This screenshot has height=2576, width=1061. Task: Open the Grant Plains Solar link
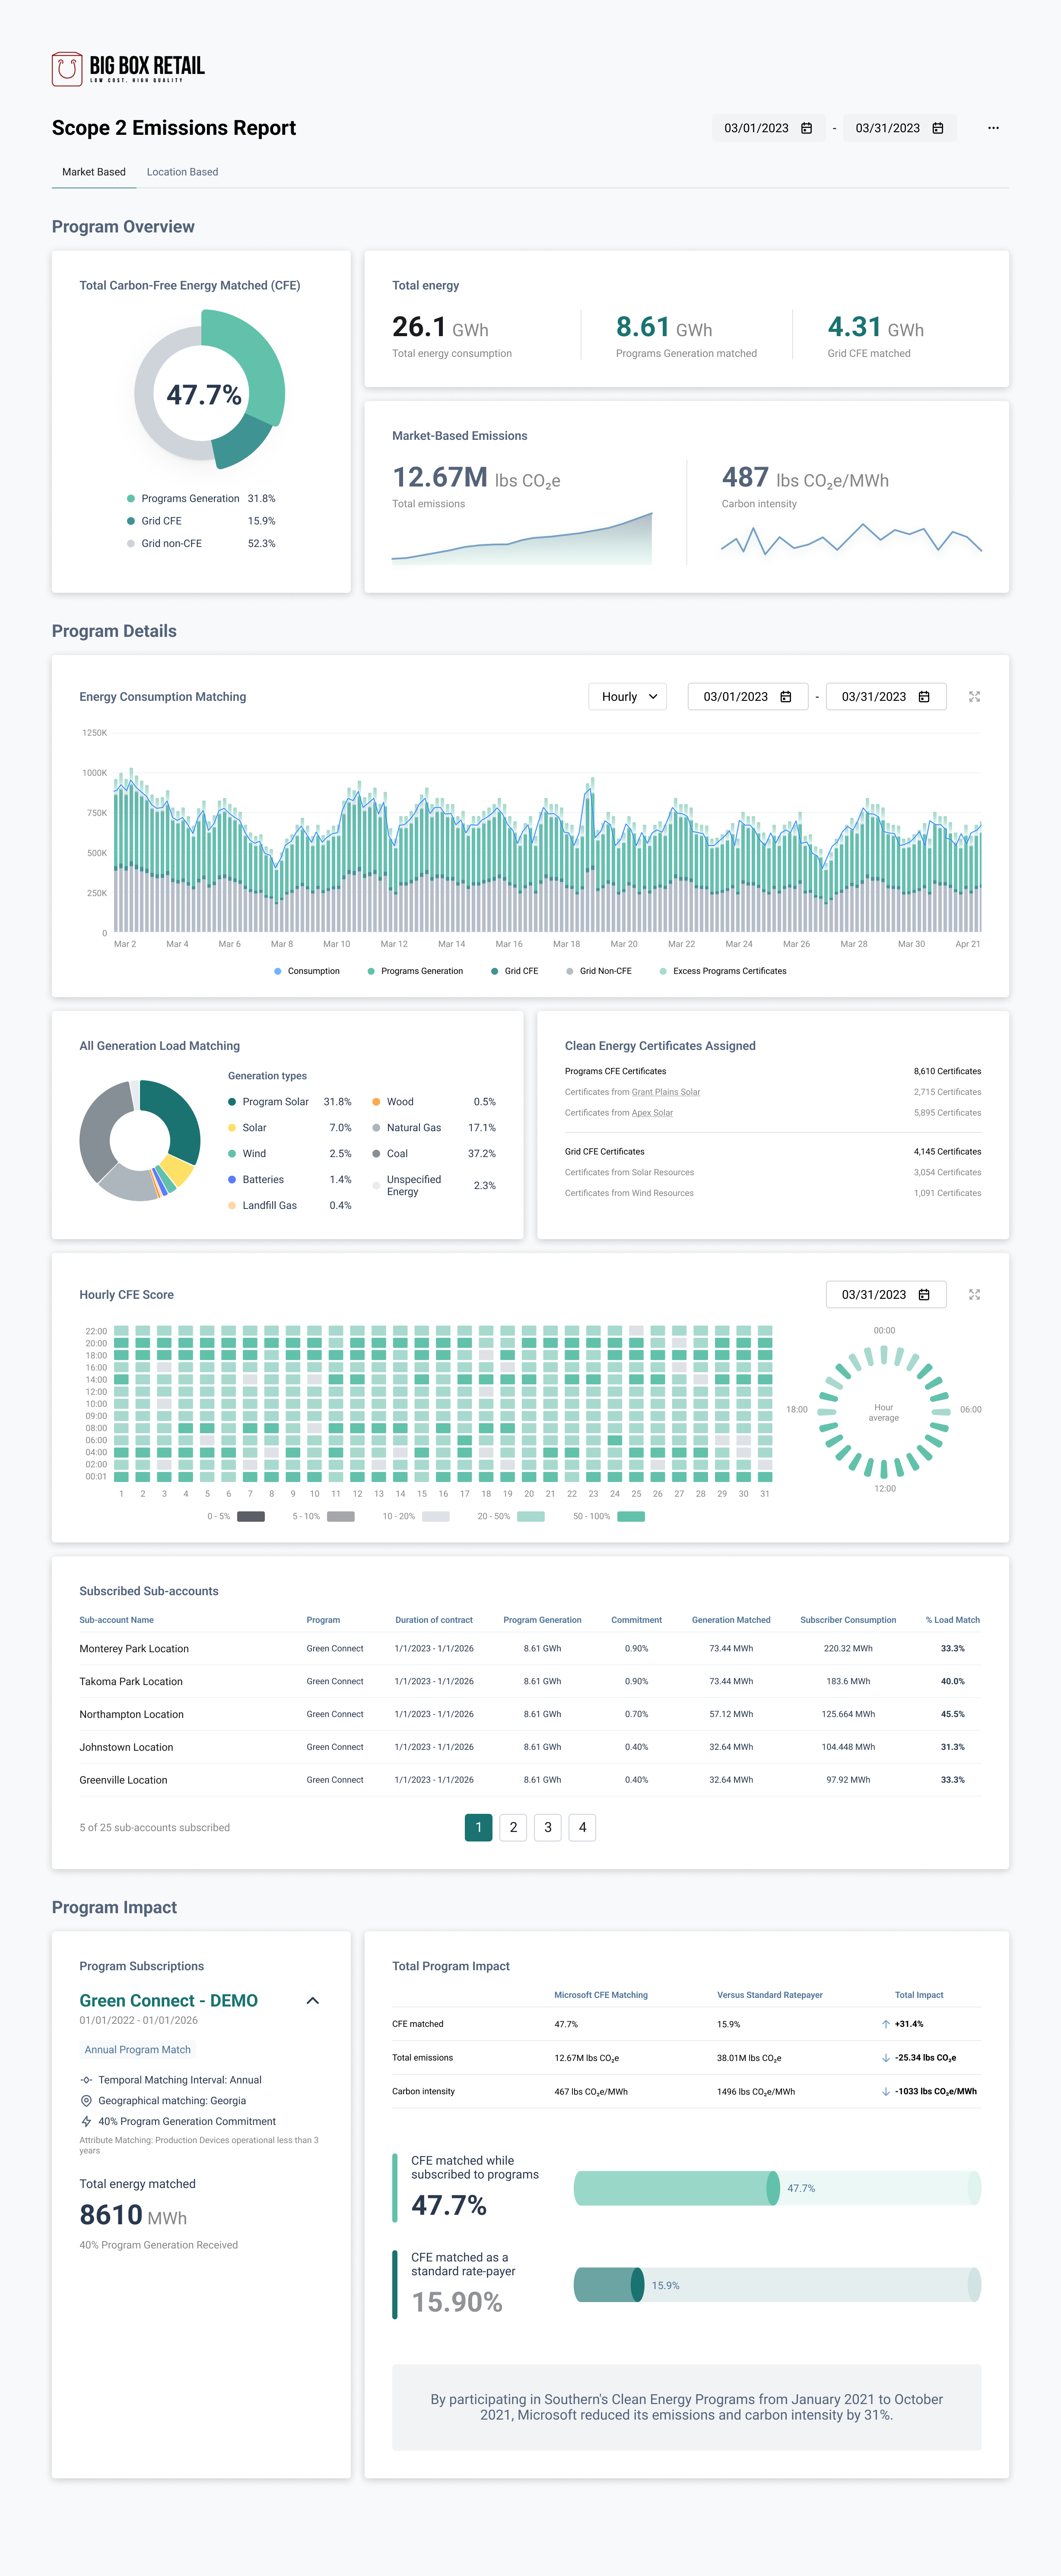tap(666, 1092)
